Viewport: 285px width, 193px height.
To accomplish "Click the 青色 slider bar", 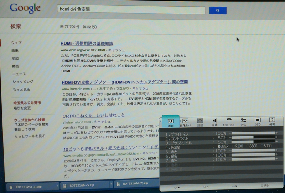I will point(253,159).
